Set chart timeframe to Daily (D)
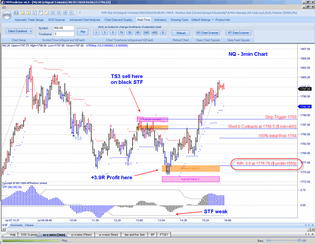 coord(163,32)
